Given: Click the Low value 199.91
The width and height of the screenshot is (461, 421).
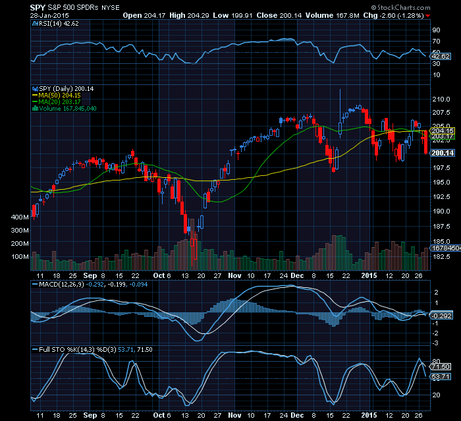Looking at the screenshot, I should [x=242, y=15].
